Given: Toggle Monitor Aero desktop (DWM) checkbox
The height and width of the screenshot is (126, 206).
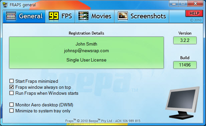Looking at the screenshot, I should [12, 105].
